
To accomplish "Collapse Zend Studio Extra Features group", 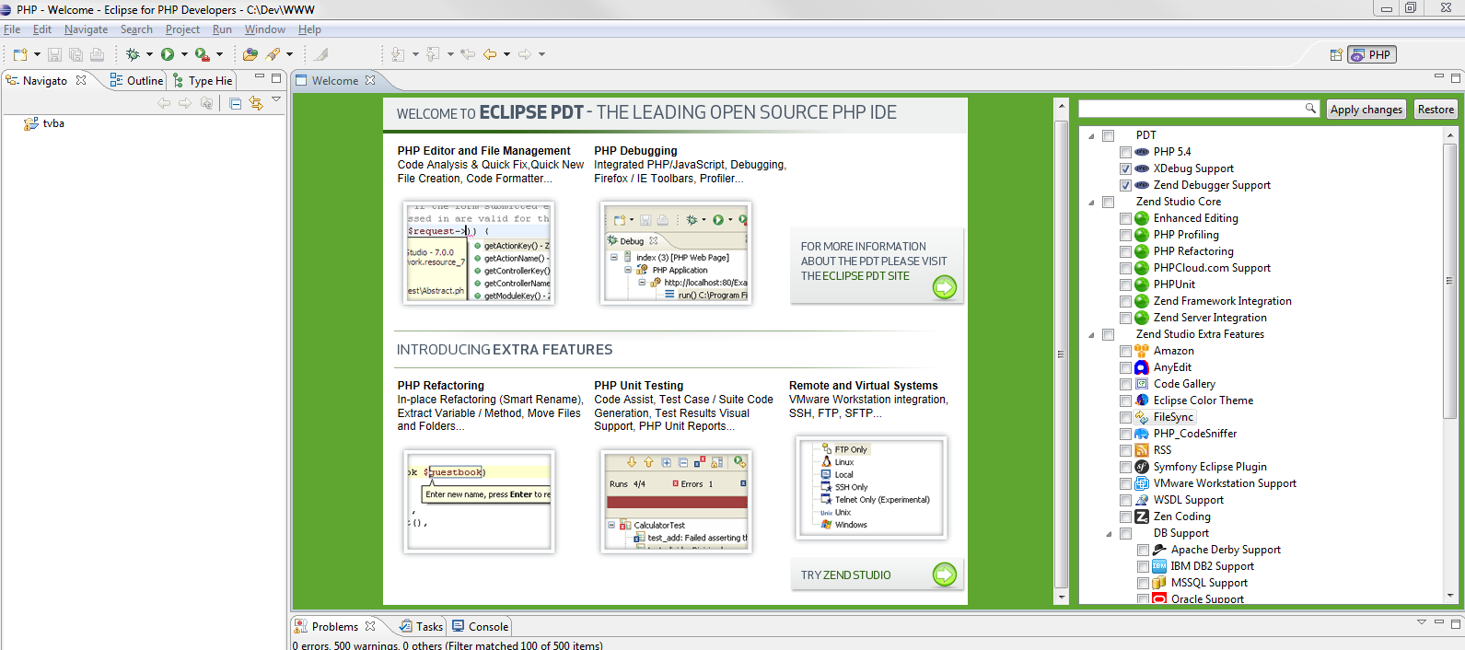I will [x=1092, y=335].
